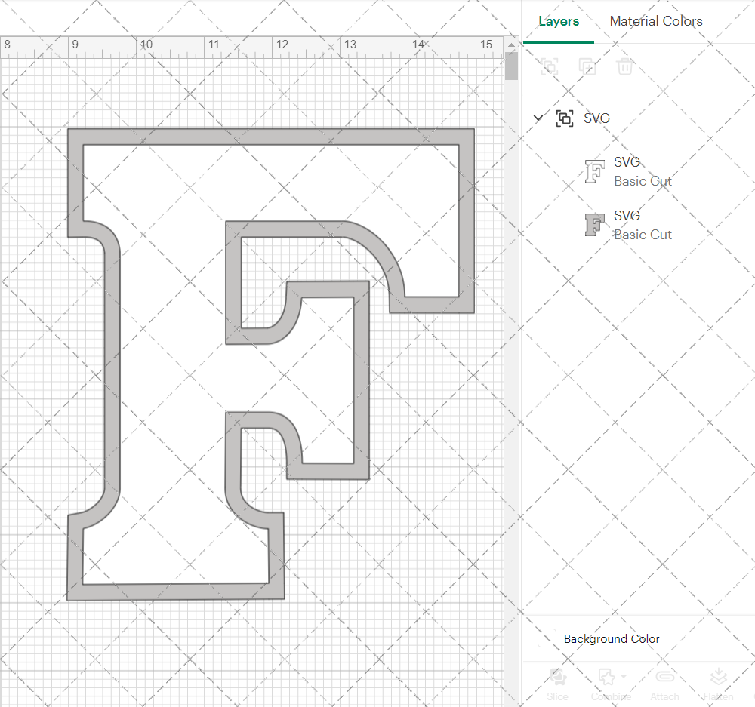Select the SVG group layer name
Viewport: 755px width, 707px height.
click(596, 118)
